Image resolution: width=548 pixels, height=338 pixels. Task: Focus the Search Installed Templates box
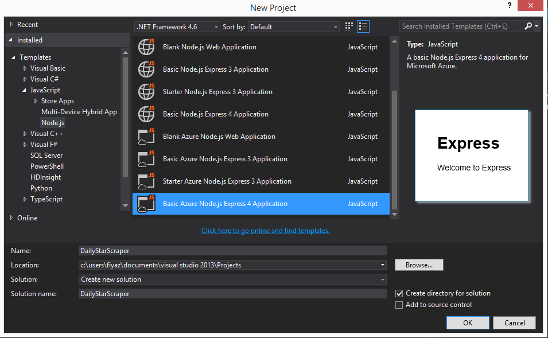click(461, 26)
